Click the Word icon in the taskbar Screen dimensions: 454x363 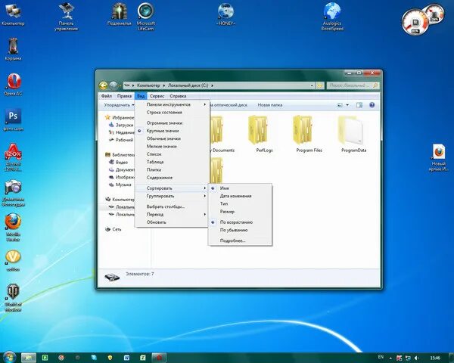pyautogui.click(x=126, y=358)
